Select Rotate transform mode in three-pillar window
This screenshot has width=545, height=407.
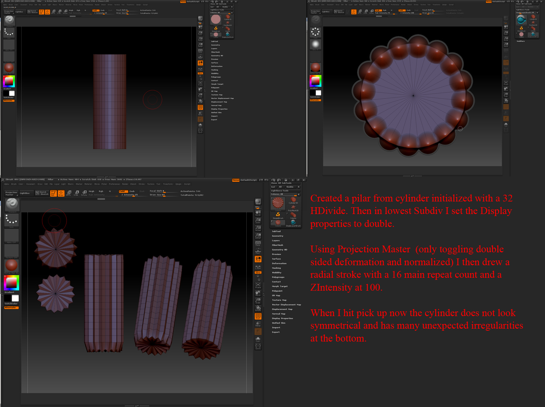tap(84, 193)
